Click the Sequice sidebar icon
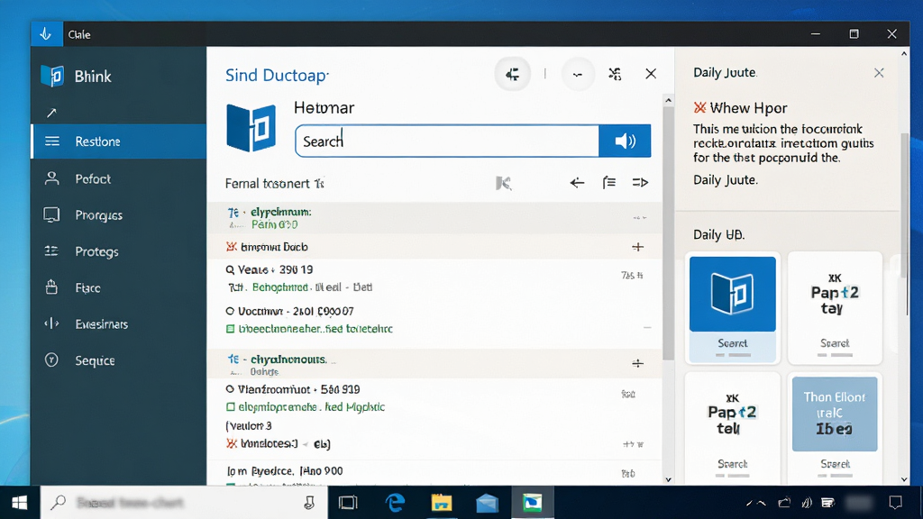The height and width of the screenshot is (519, 923). [51, 360]
